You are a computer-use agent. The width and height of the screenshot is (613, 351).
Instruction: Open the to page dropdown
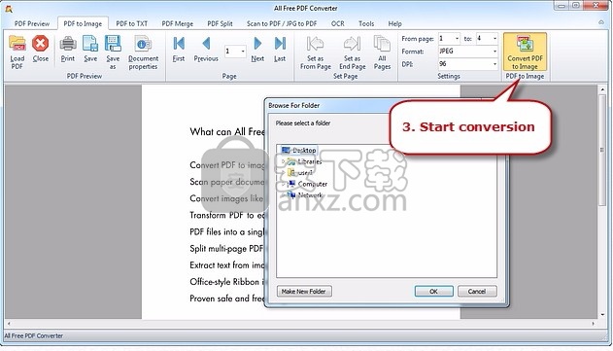(x=494, y=38)
